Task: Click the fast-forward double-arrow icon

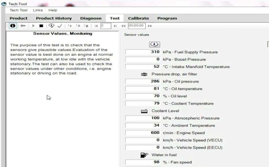Action: pos(150,26)
